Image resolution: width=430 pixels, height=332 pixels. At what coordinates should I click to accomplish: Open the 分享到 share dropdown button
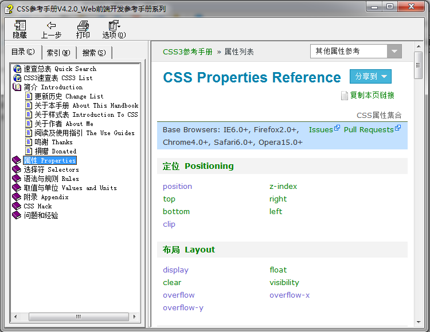coord(370,76)
